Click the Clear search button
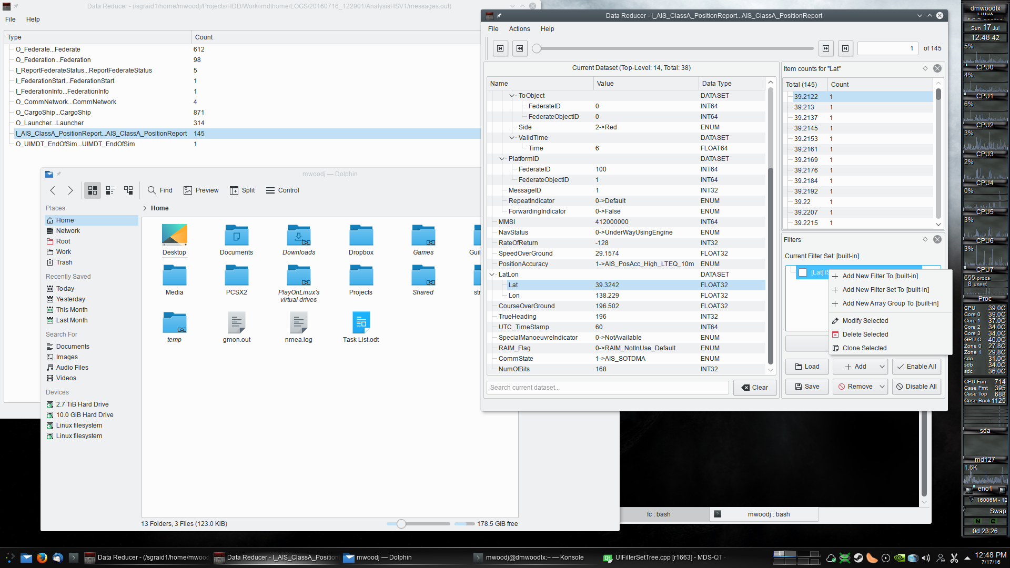Image resolution: width=1010 pixels, height=568 pixels. coord(755,388)
